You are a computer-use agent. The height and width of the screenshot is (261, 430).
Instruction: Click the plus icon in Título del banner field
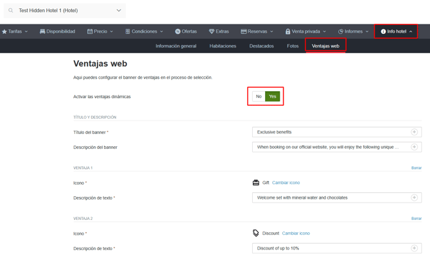coord(414,132)
